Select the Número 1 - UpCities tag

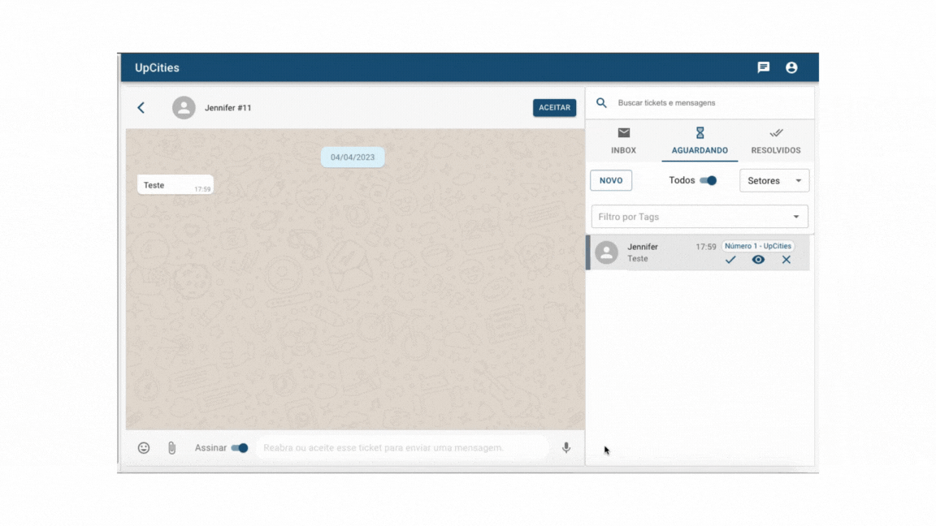(757, 246)
